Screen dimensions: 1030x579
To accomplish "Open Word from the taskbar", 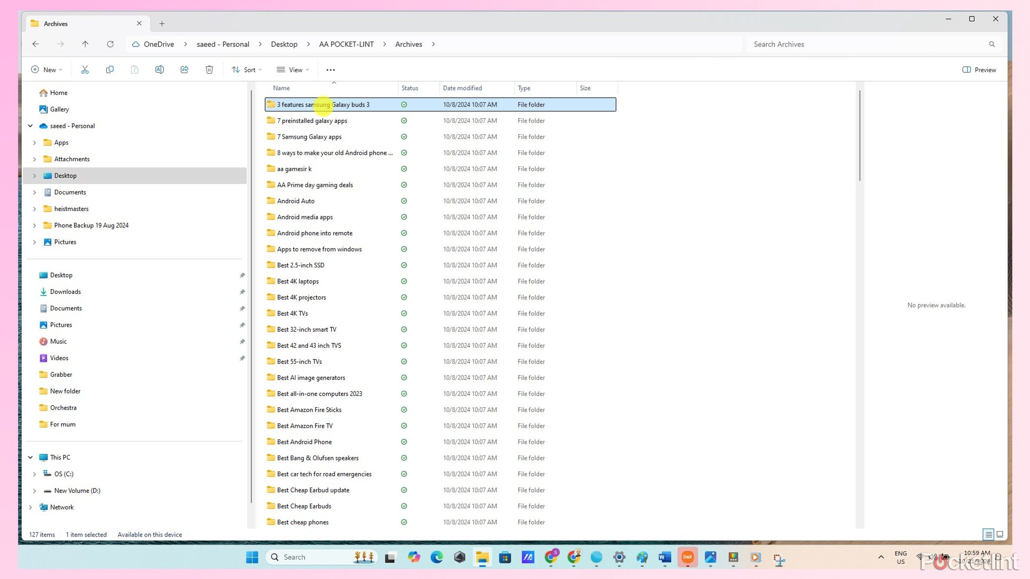I will (x=665, y=557).
